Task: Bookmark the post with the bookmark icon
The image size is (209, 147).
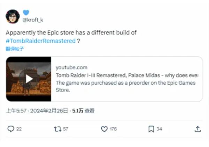Action: (151, 129)
